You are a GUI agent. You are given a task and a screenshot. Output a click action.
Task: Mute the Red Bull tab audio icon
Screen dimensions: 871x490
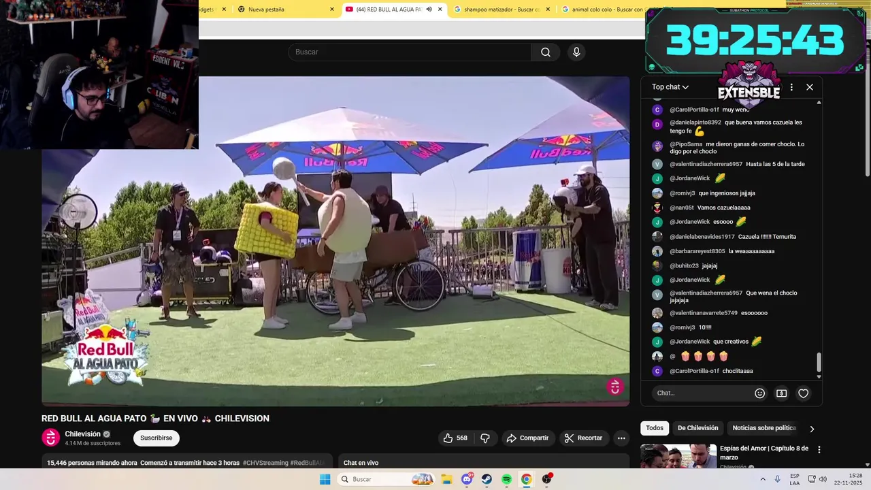pyautogui.click(x=429, y=10)
